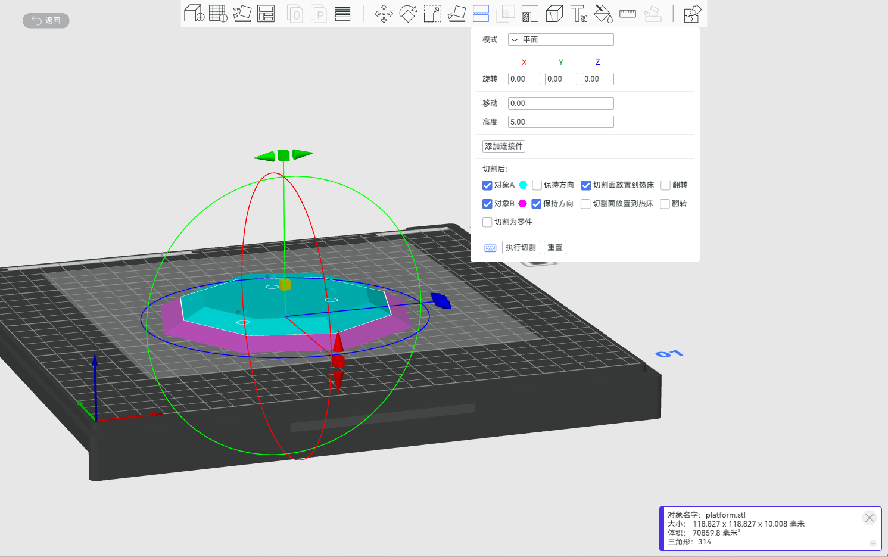
Task: Select the Rotate tool
Action: tap(408, 13)
